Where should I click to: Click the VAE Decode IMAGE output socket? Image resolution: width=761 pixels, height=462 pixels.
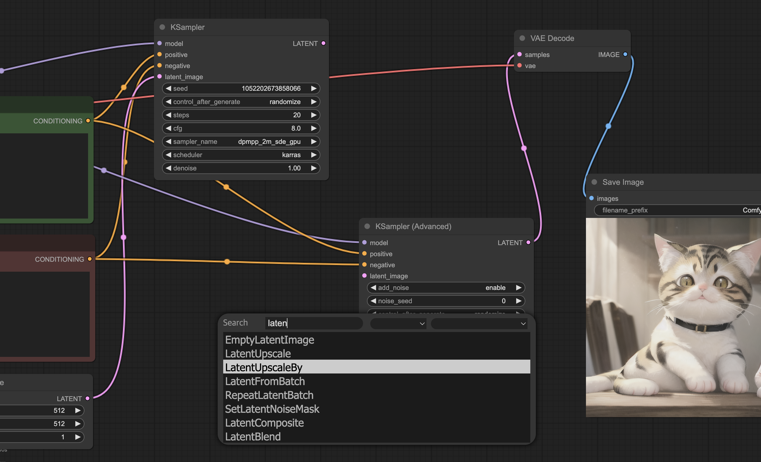(625, 54)
